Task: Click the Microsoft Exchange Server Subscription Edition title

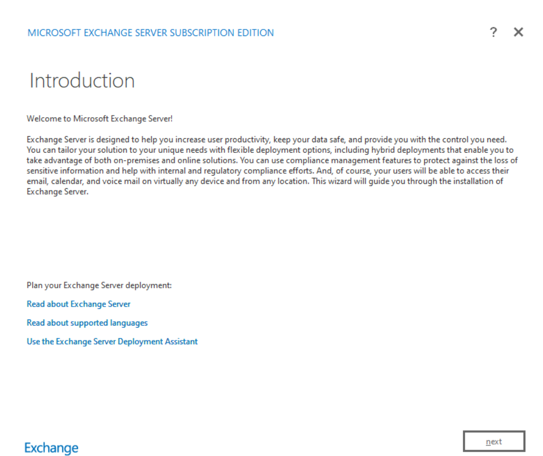Action: click(151, 33)
